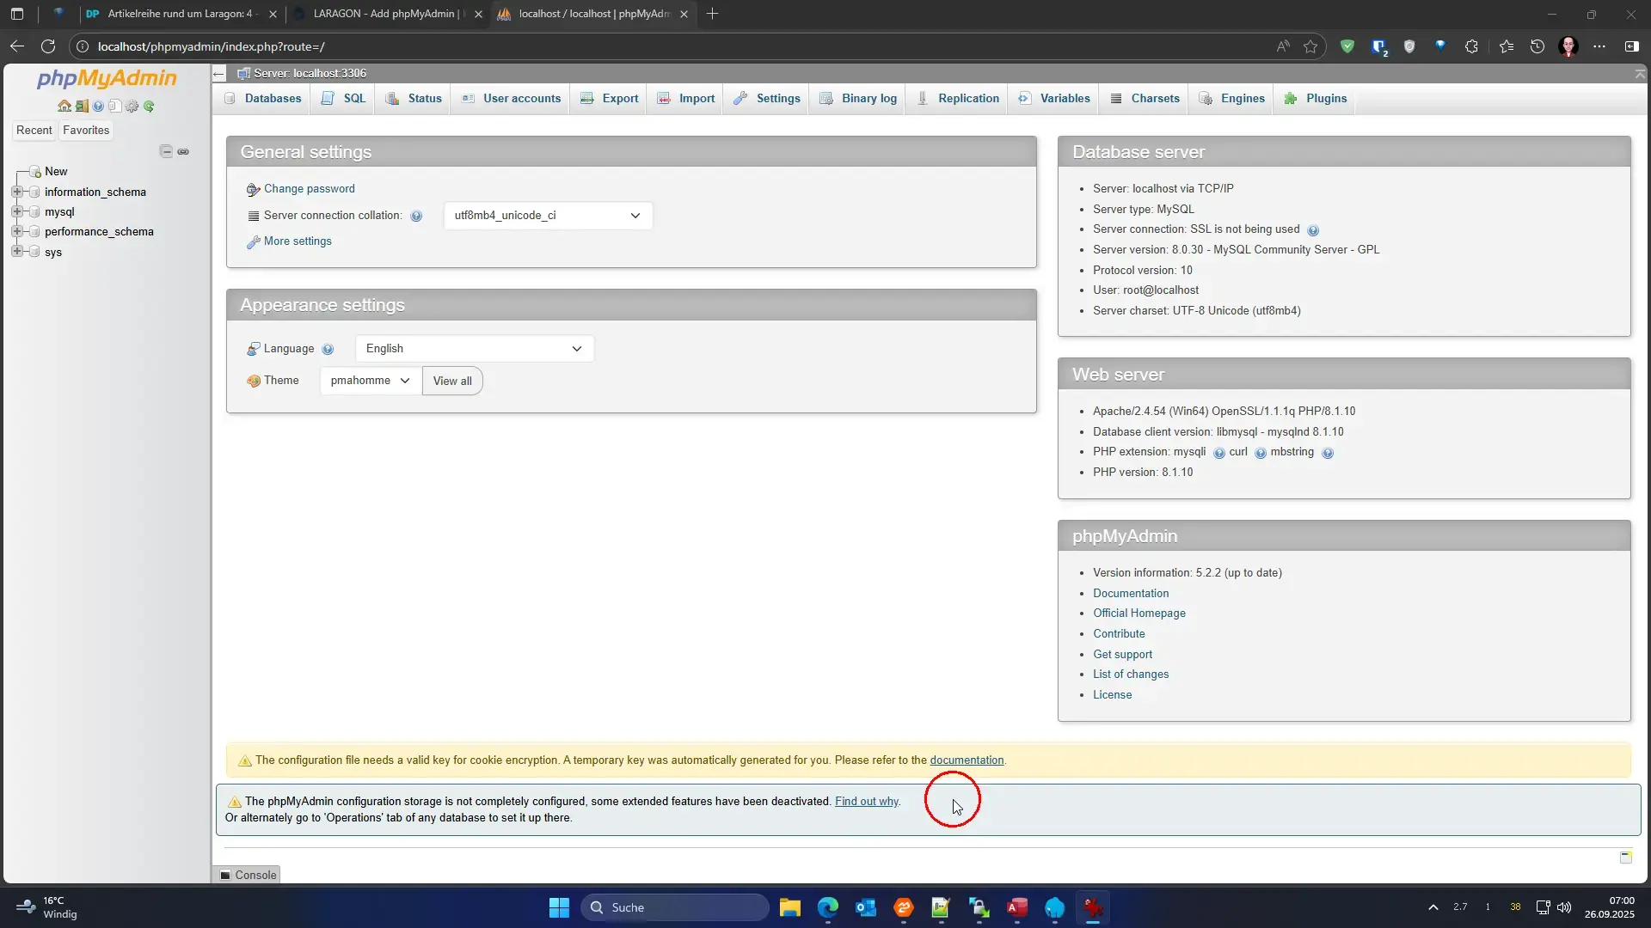Expand the information_schema database tree node
This screenshot has width=1651, height=928.
(x=17, y=192)
